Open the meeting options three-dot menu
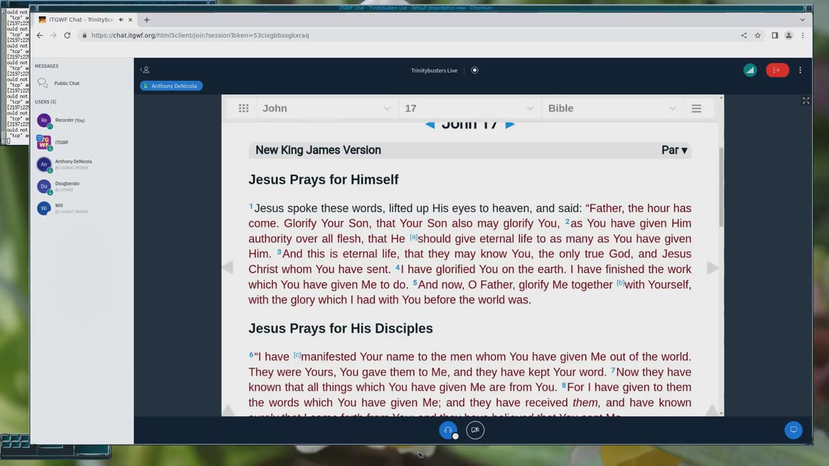The height and width of the screenshot is (466, 829). (x=801, y=71)
